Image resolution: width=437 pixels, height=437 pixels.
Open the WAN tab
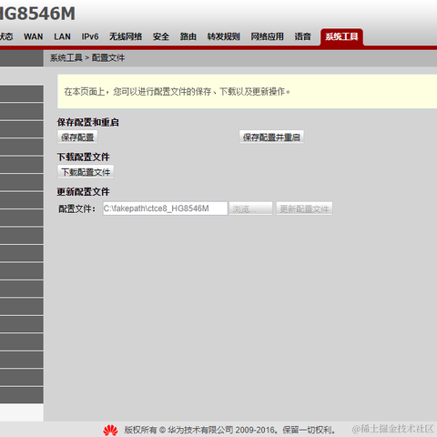pos(34,36)
